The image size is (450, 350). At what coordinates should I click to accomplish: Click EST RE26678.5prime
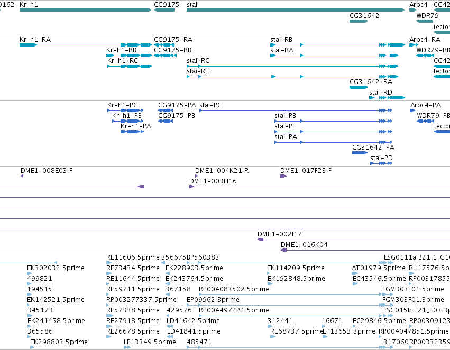click(x=108, y=337)
